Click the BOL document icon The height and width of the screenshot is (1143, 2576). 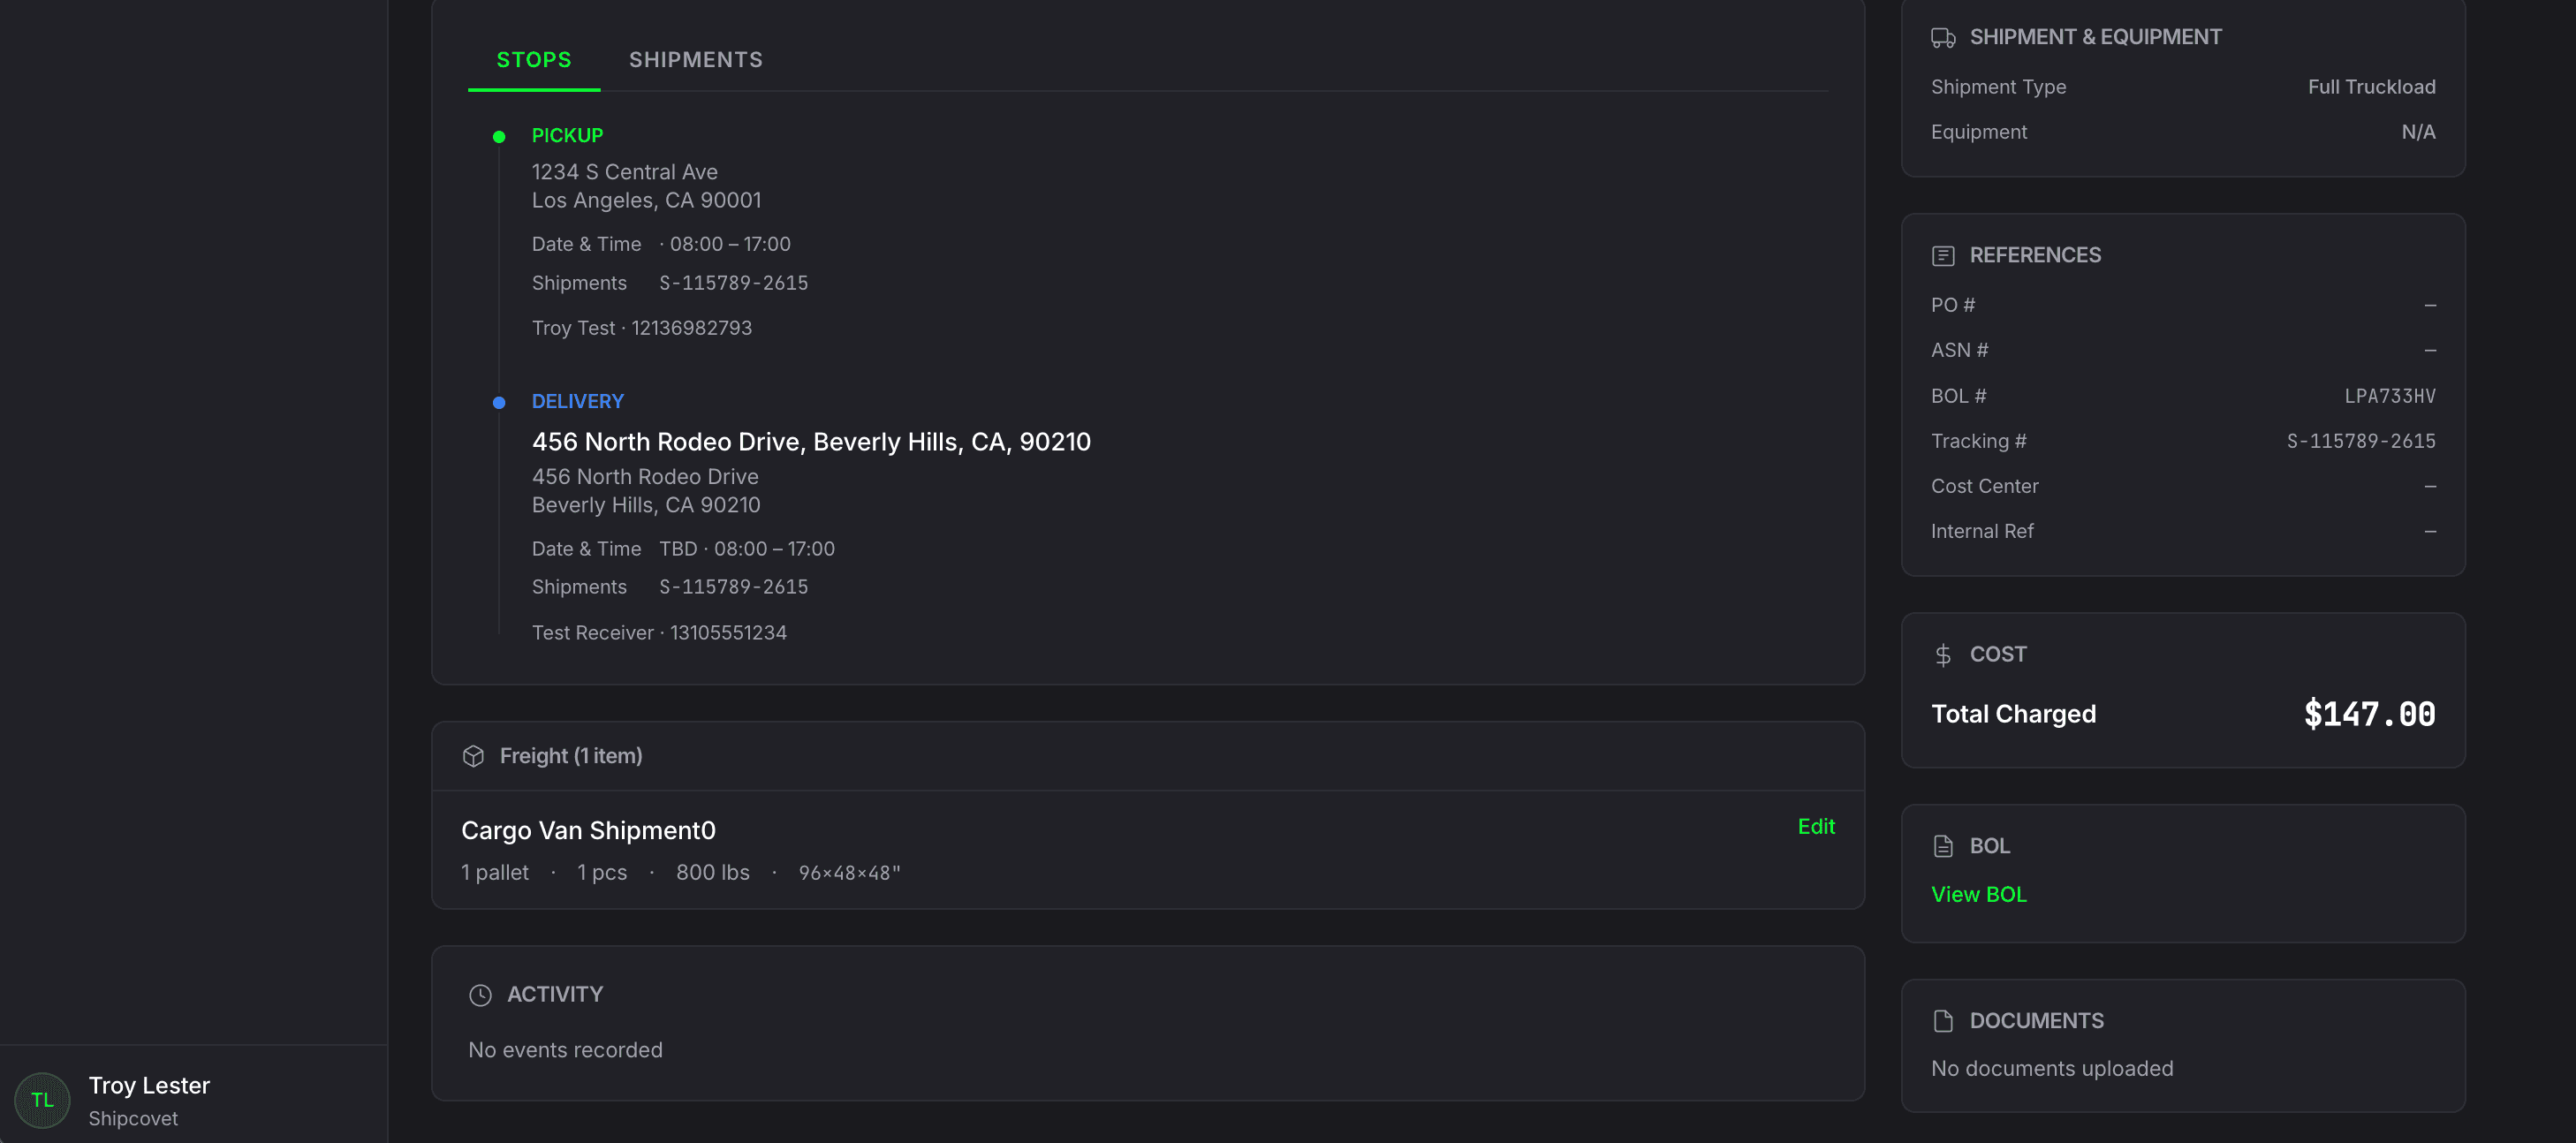click(x=1942, y=846)
